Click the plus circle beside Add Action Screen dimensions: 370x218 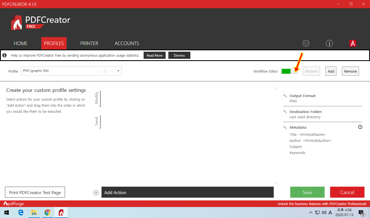[x=96, y=193]
